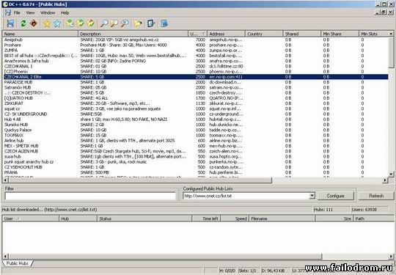Switch to the Public Hubs tab
Image resolution: width=396 pixels, height=275 pixels.
(x=17, y=263)
